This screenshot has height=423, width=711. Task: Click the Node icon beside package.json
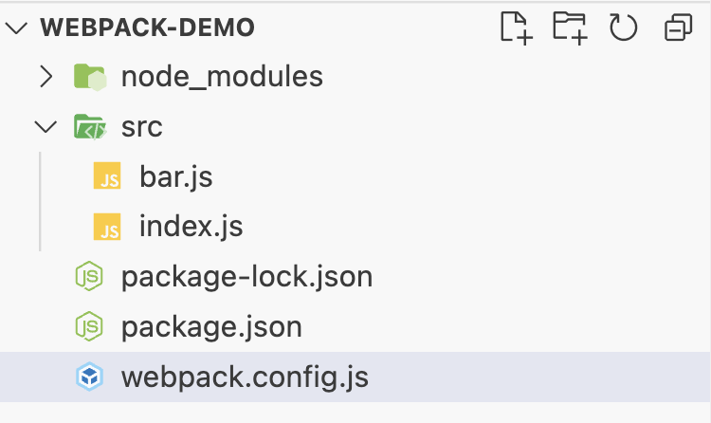(89, 326)
